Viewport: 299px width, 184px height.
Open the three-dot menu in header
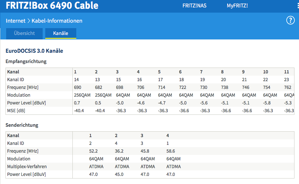298,6
